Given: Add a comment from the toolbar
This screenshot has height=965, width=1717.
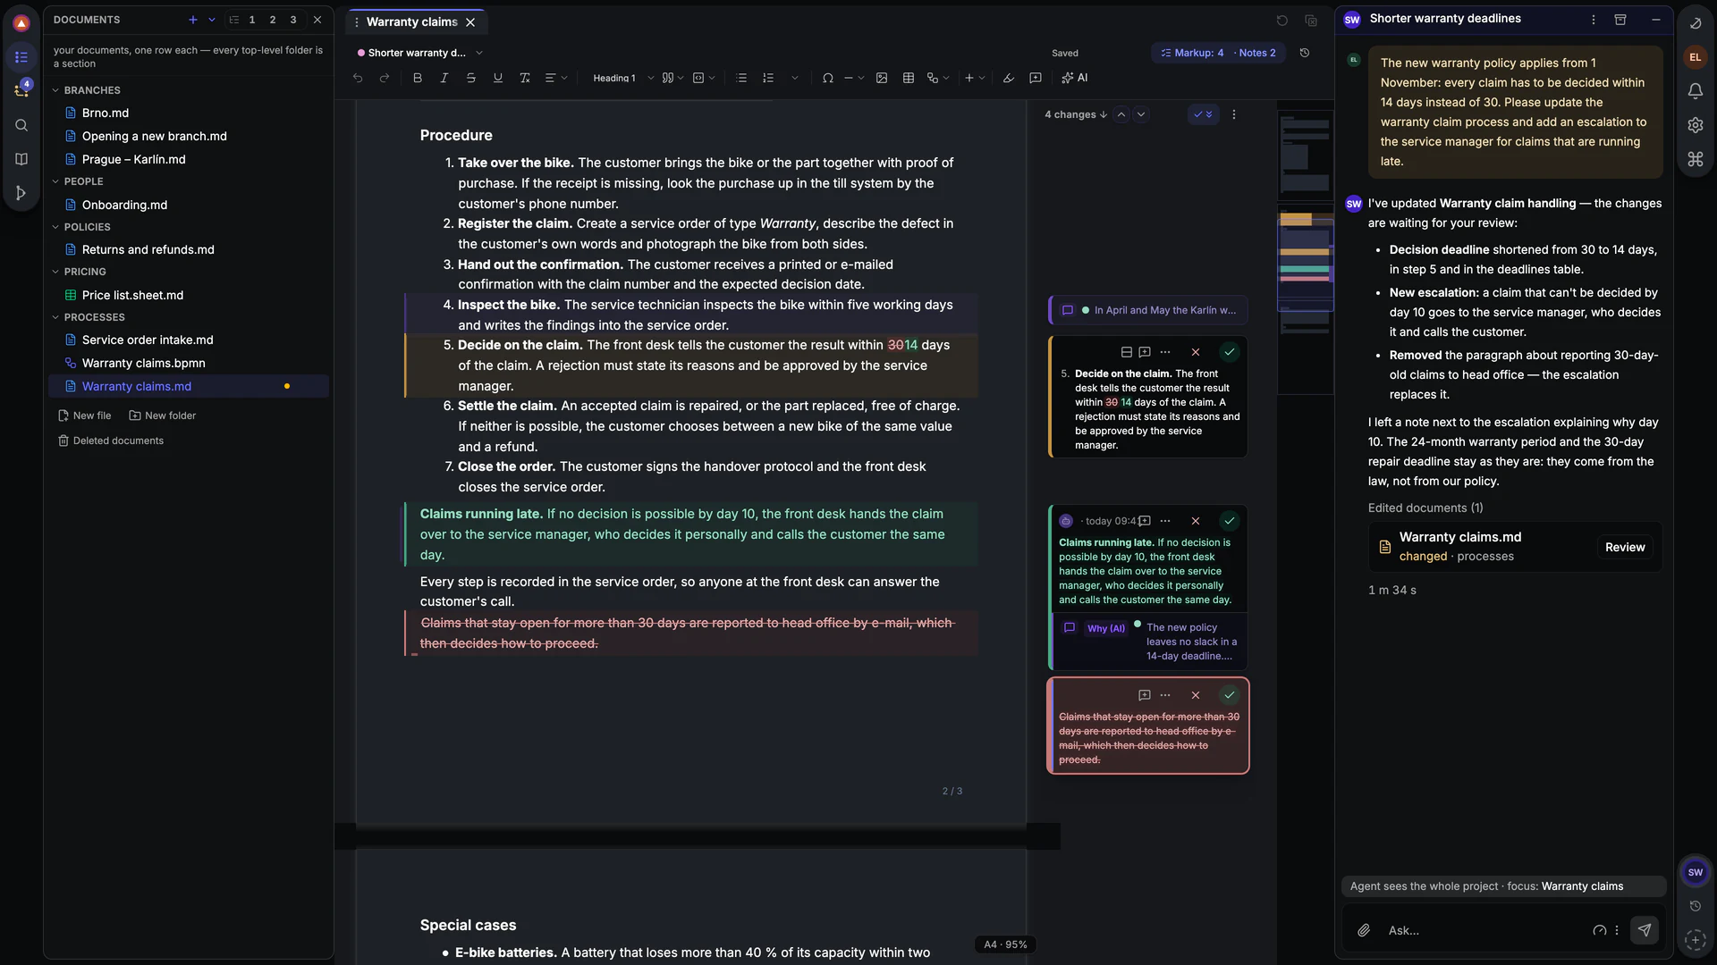Looking at the screenshot, I should point(1036,79).
